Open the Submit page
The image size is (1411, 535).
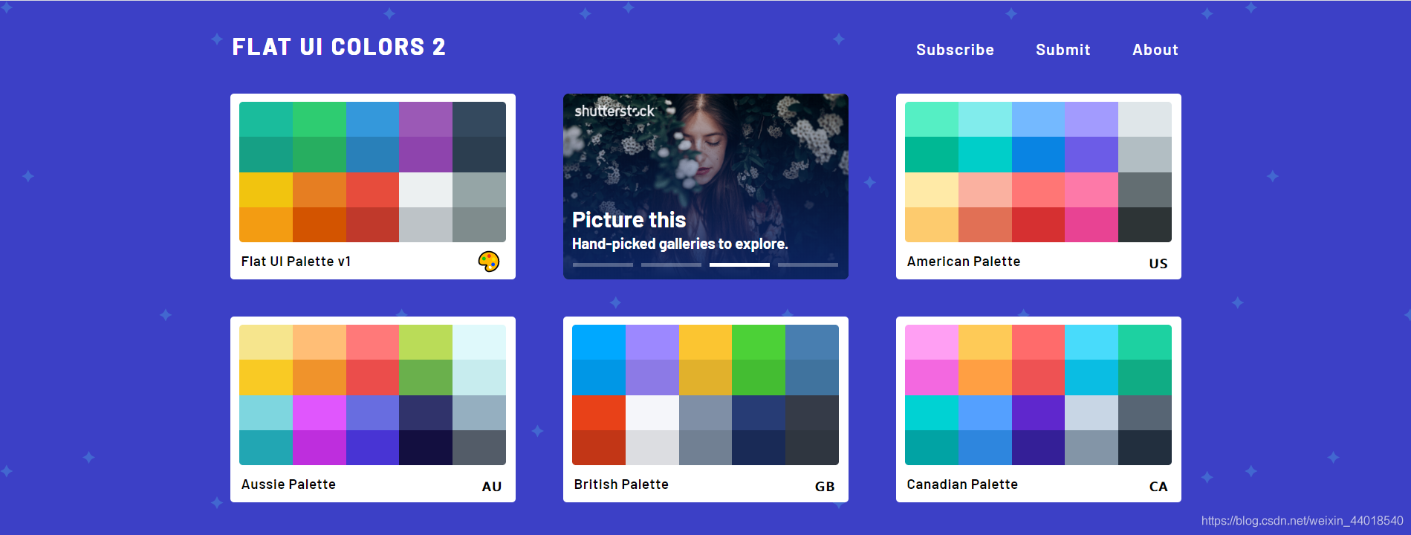(1063, 50)
